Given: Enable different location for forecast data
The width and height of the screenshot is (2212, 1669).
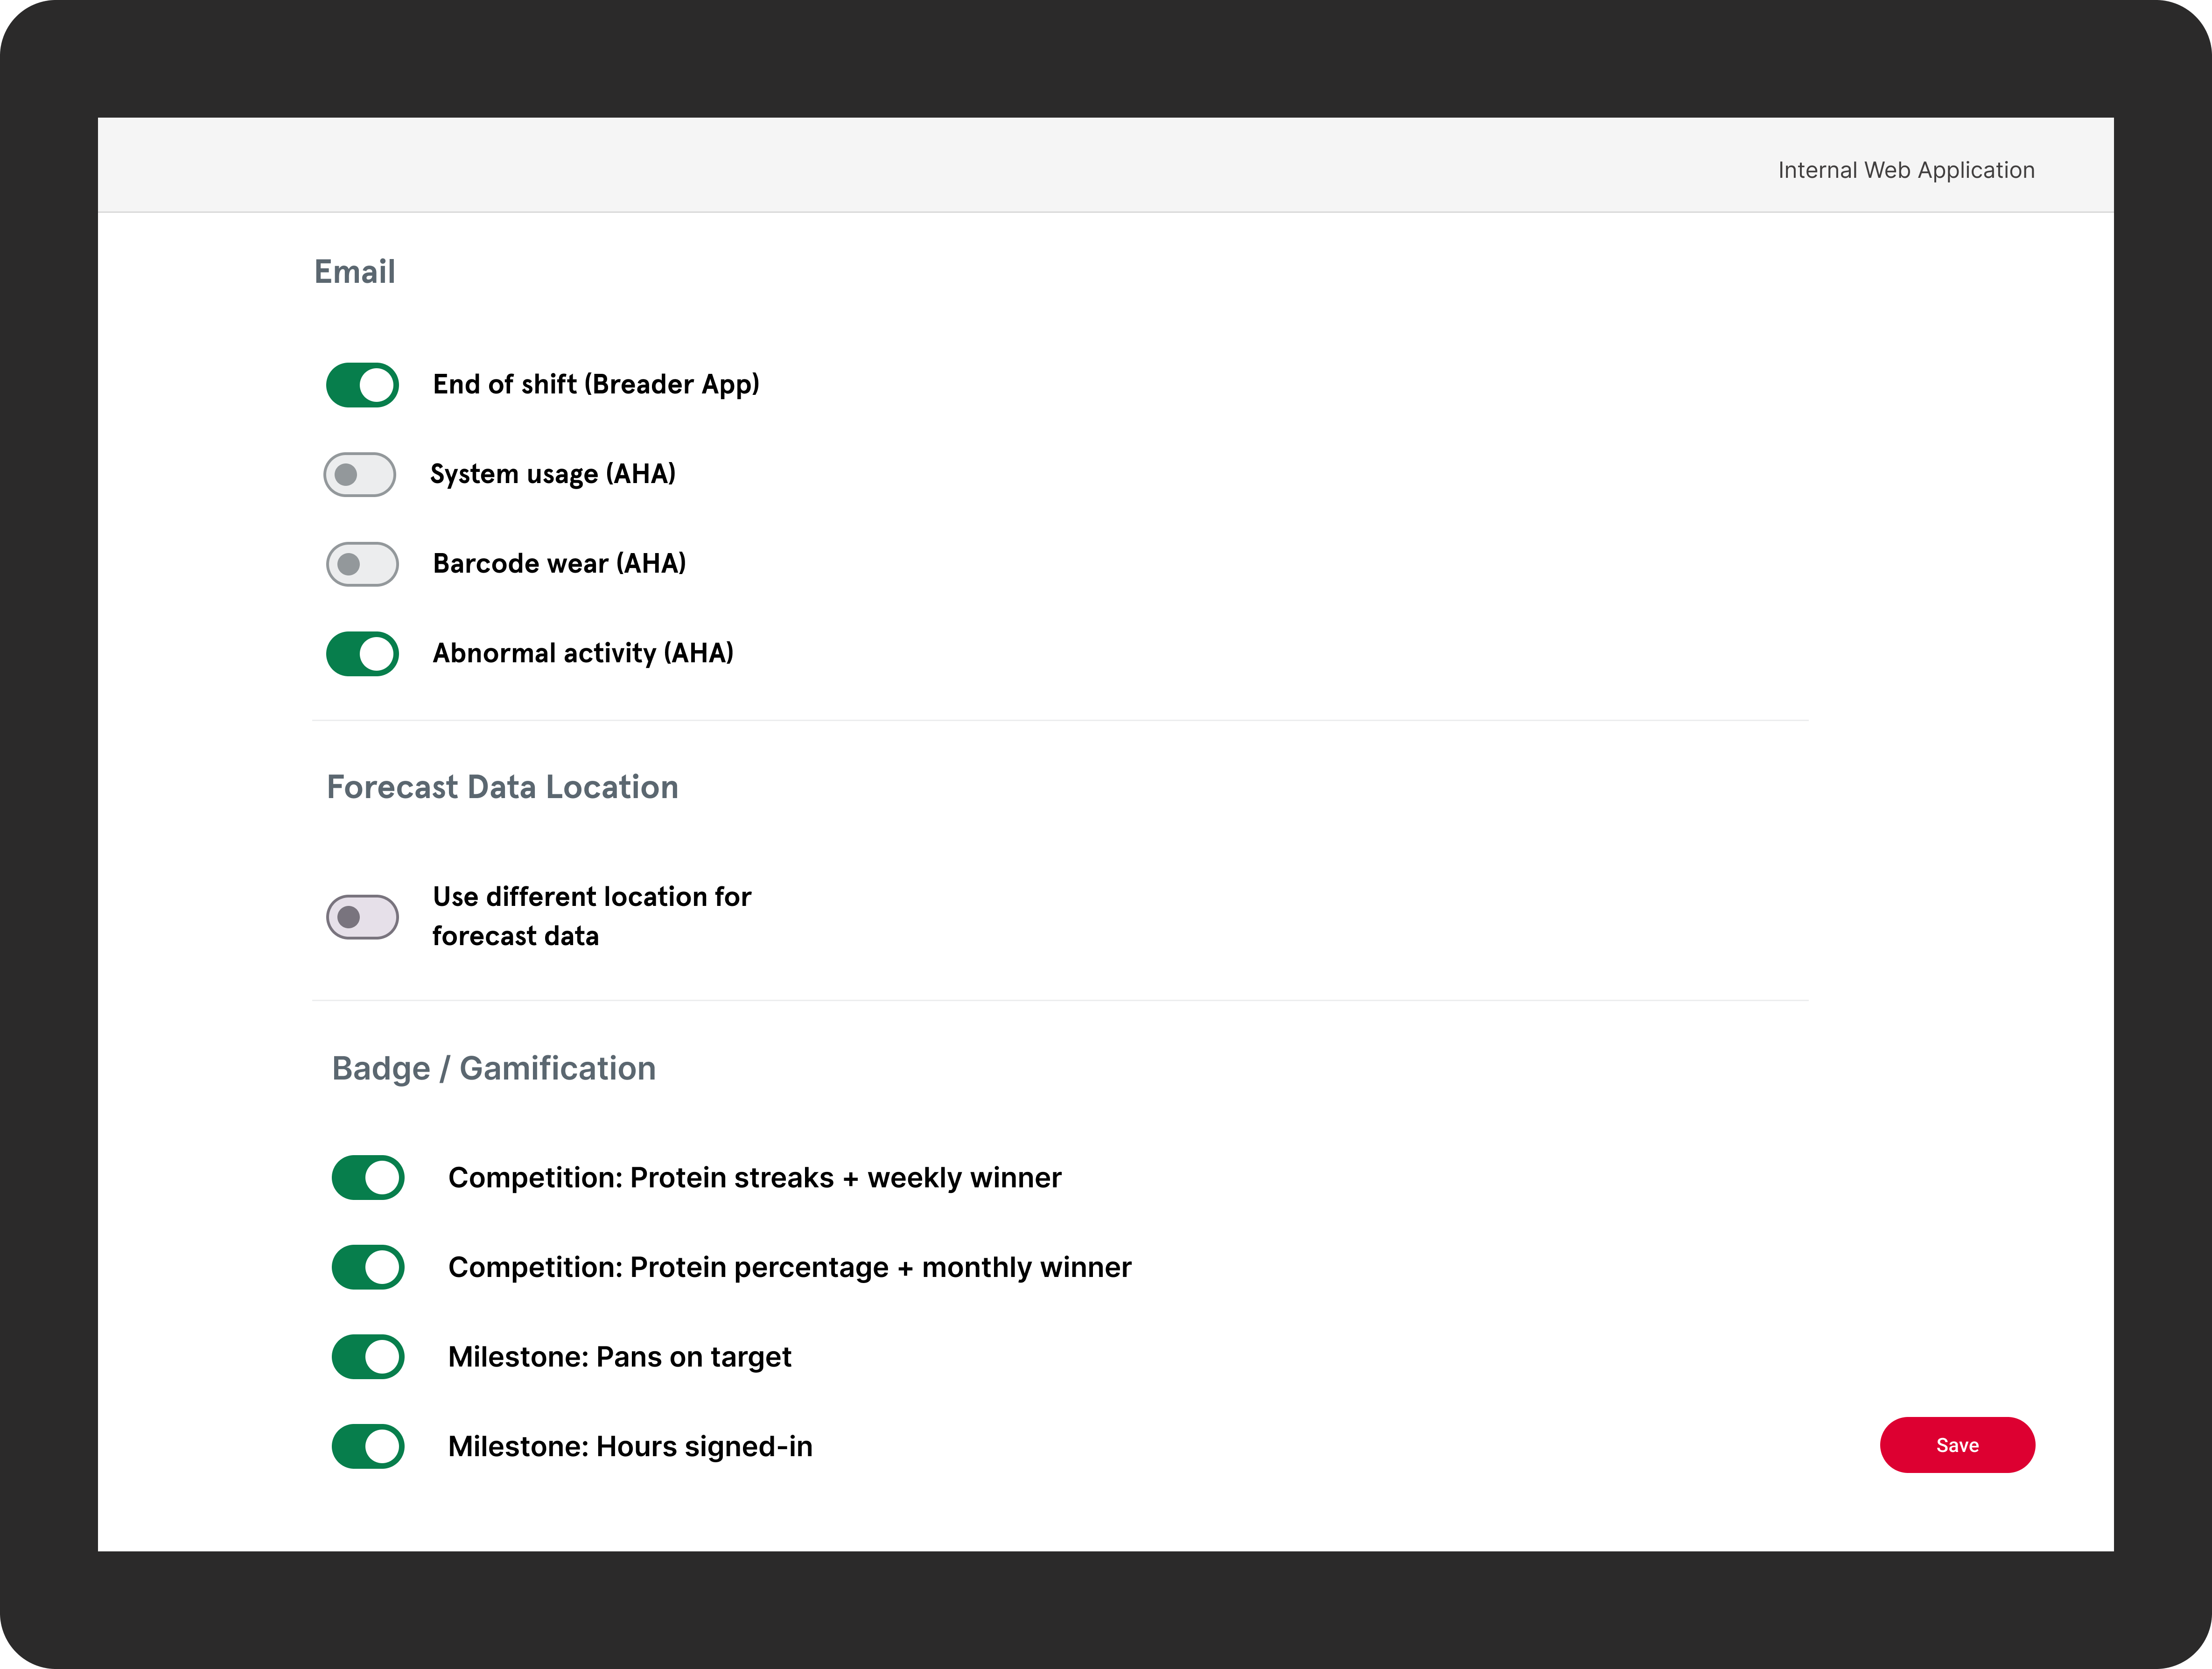Looking at the screenshot, I should 362,917.
